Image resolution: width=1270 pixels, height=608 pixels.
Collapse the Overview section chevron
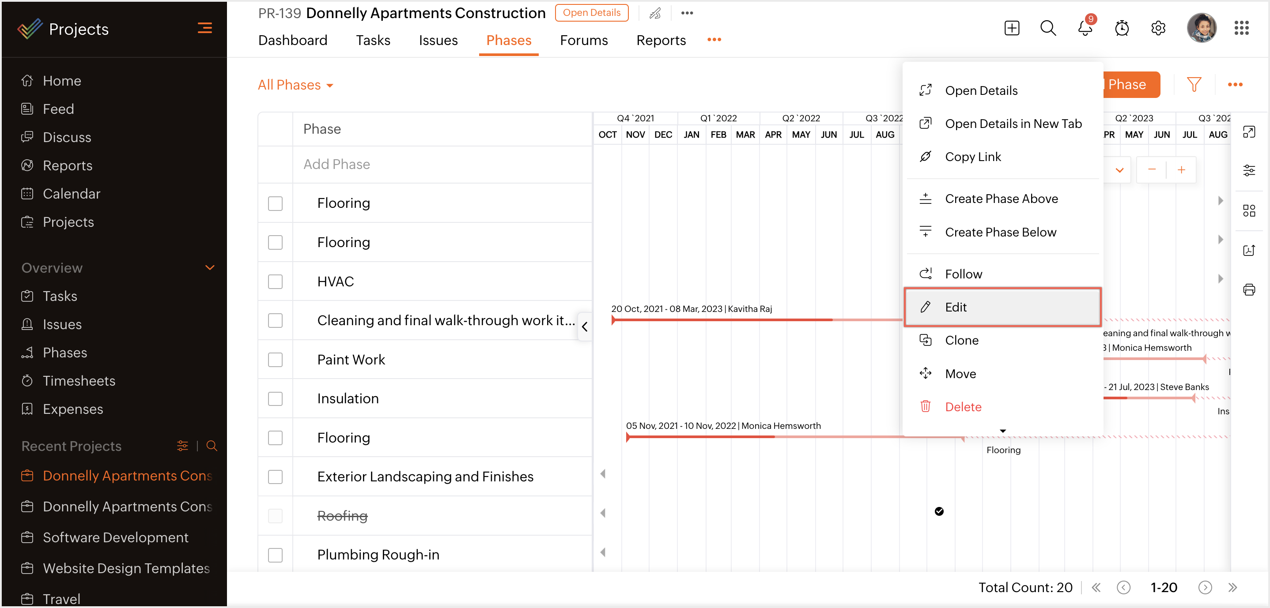tap(209, 267)
